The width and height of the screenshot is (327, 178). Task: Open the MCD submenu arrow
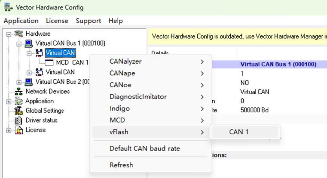[202, 120]
